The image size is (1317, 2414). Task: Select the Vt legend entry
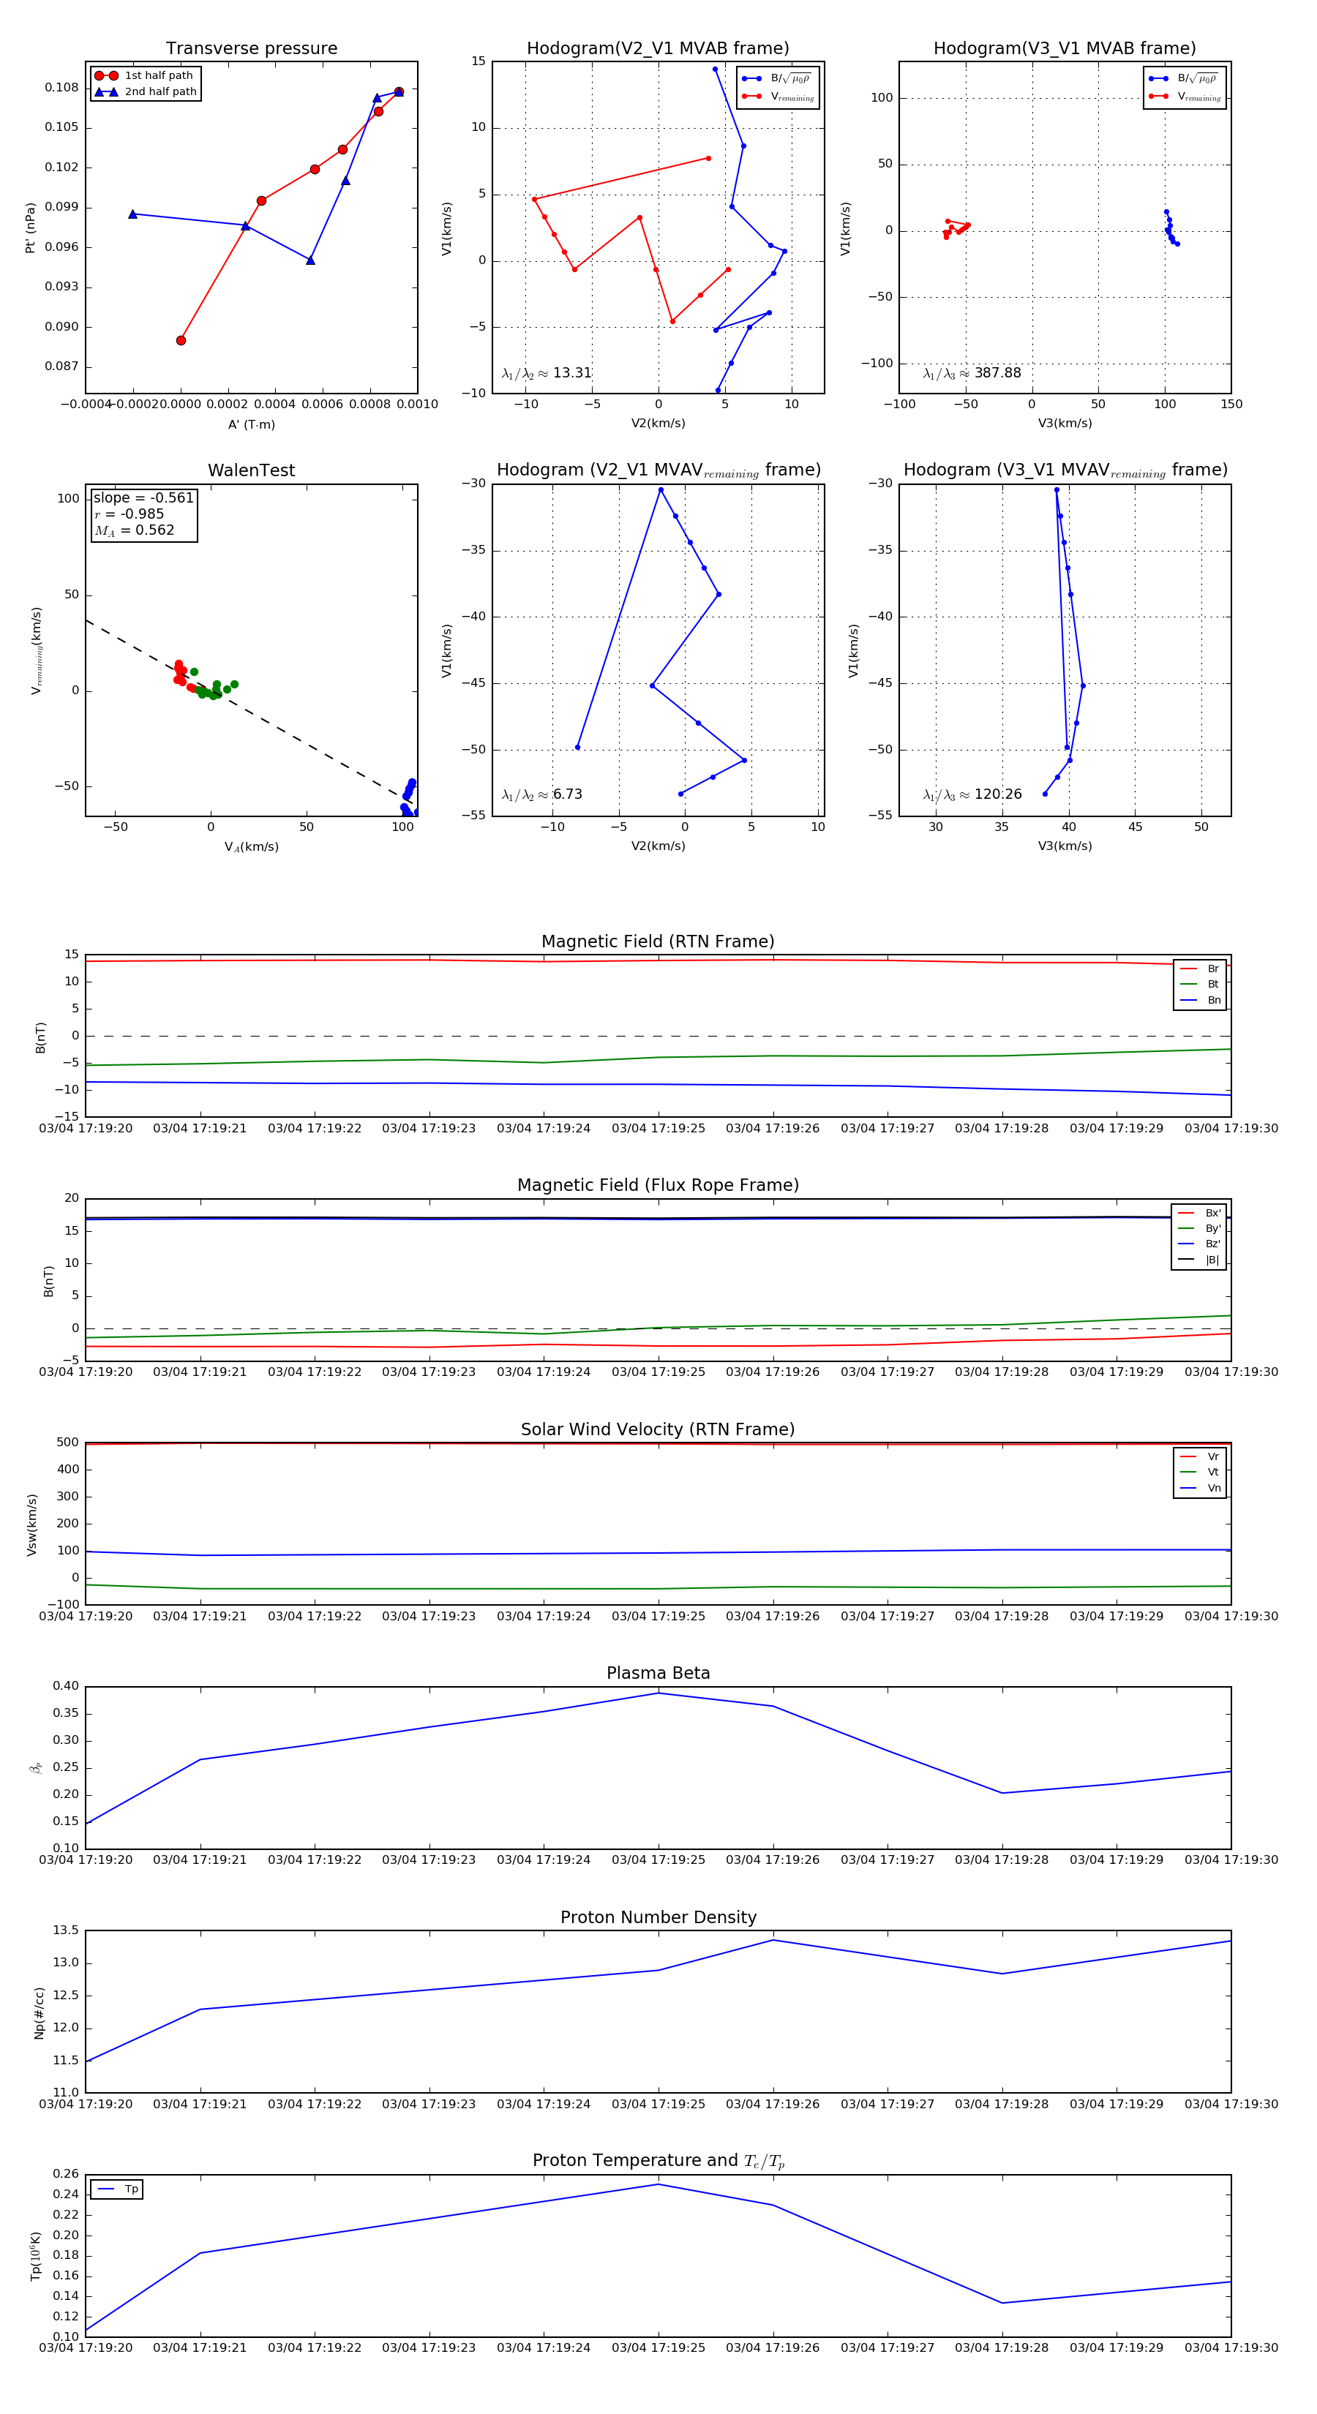point(1200,1473)
